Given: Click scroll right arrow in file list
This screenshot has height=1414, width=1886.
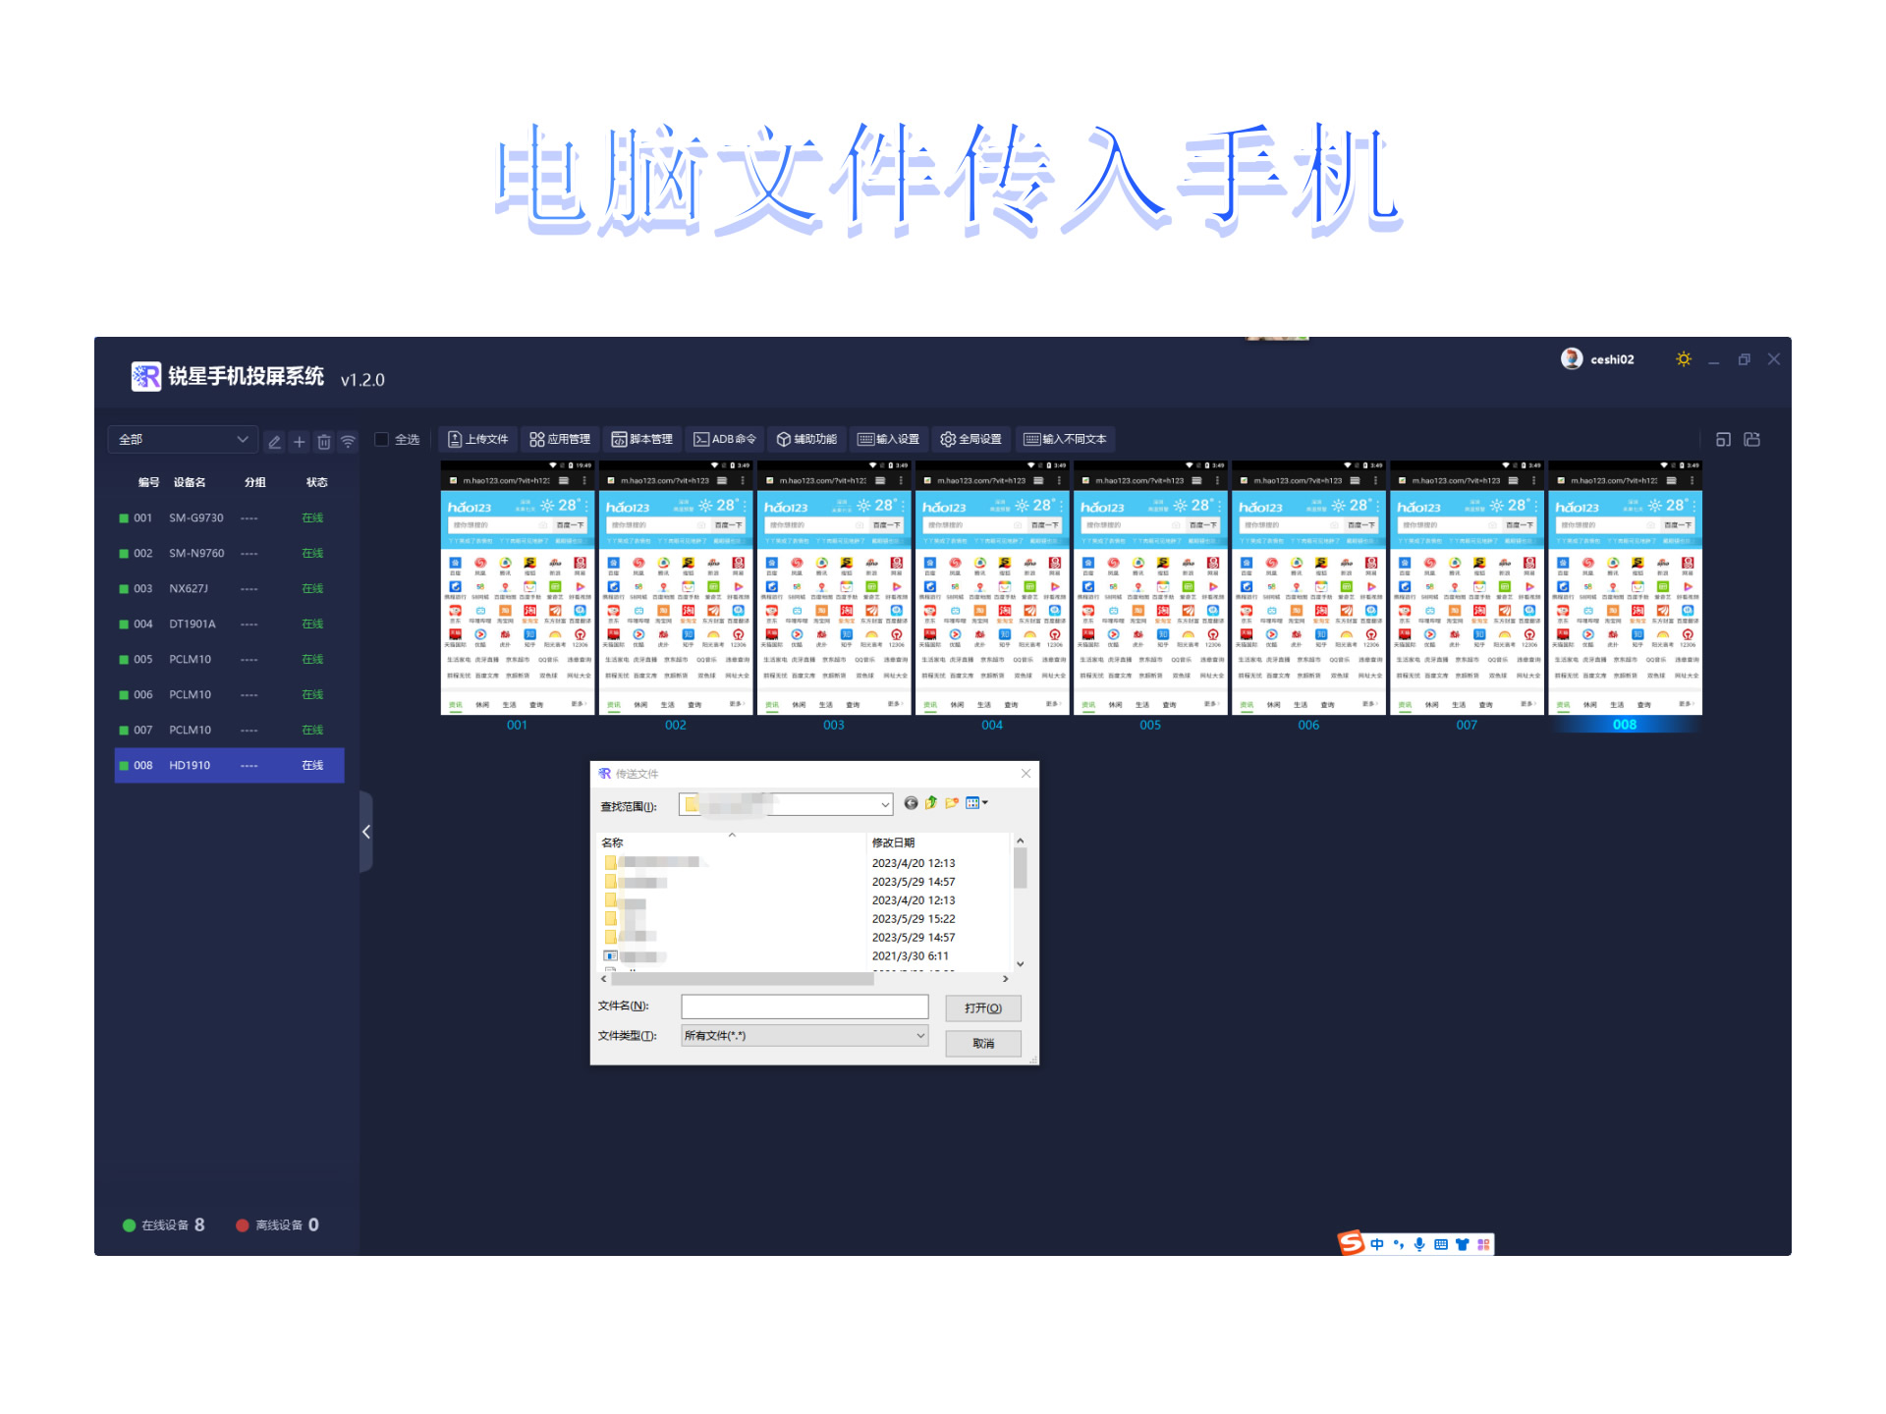Looking at the screenshot, I should (1005, 979).
